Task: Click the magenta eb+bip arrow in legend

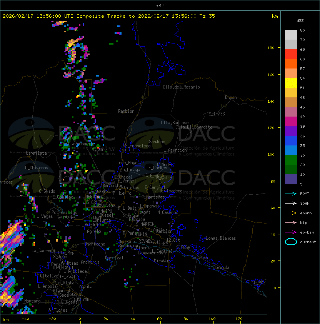Action: (291, 232)
